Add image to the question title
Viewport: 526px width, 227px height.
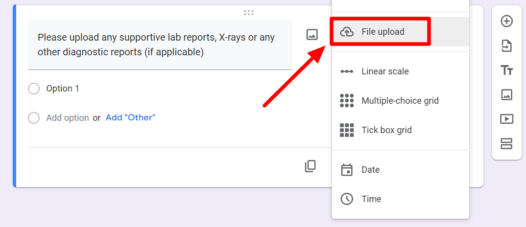[x=312, y=34]
